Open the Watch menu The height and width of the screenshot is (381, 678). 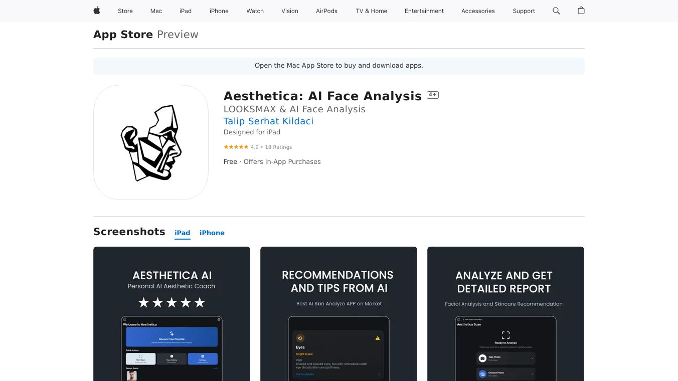255,11
